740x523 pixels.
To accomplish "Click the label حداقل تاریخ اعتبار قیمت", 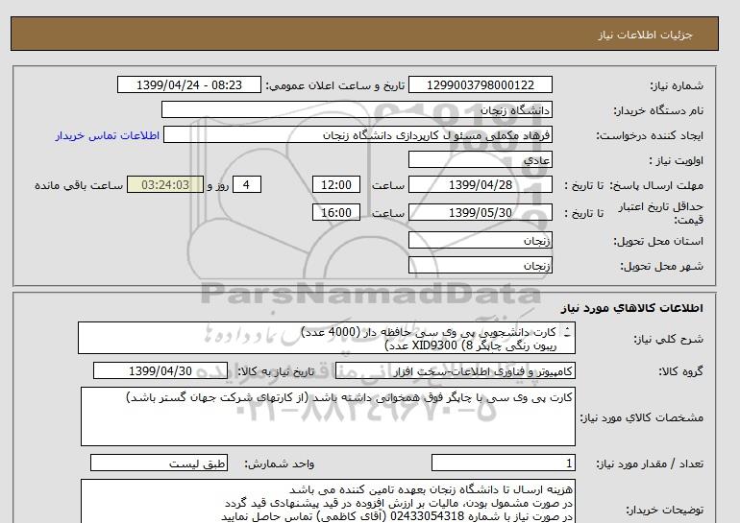I will click(661, 213).
